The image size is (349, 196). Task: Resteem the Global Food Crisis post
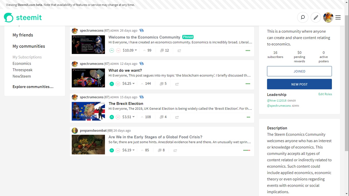[175, 150]
